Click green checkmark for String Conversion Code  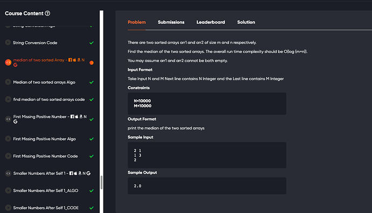point(91,43)
